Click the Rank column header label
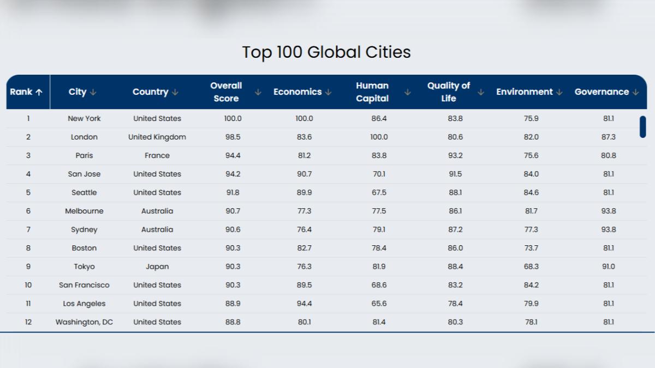This screenshot has width=655, height=368. tap(21, 92)
